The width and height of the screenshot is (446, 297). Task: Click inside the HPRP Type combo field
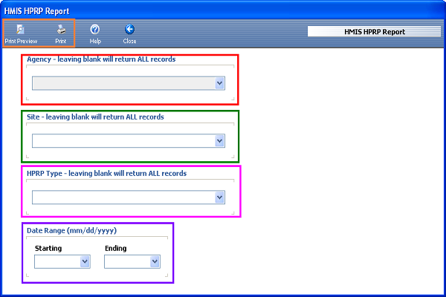pos(123,197)
